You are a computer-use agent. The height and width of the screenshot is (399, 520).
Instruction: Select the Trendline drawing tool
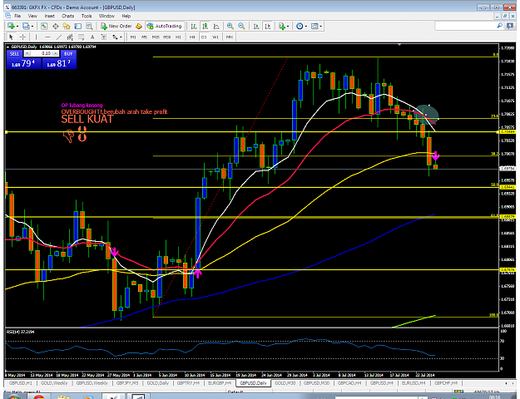[59, 37]
